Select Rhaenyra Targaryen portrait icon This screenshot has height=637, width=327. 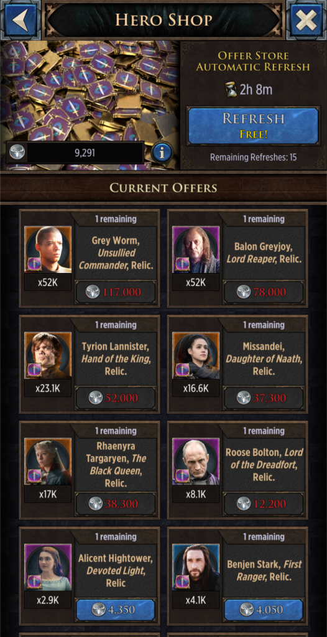(x=48, y=462)
